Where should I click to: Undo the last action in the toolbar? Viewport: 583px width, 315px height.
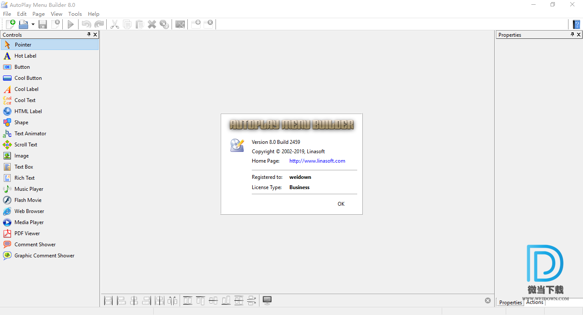pos(86,24)
